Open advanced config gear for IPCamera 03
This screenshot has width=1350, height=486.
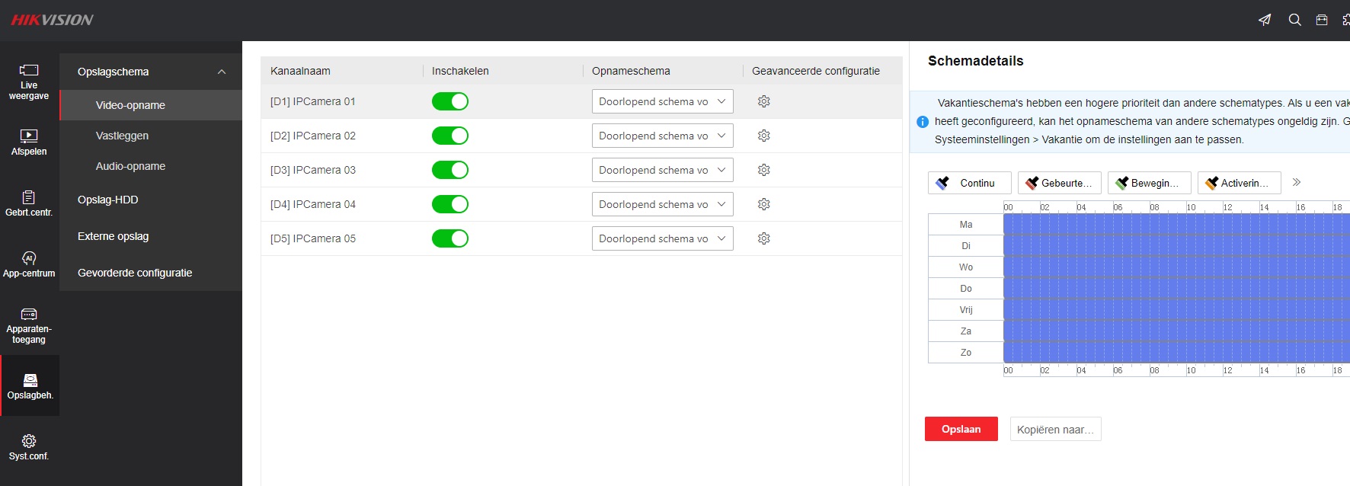tap(763, 170)
